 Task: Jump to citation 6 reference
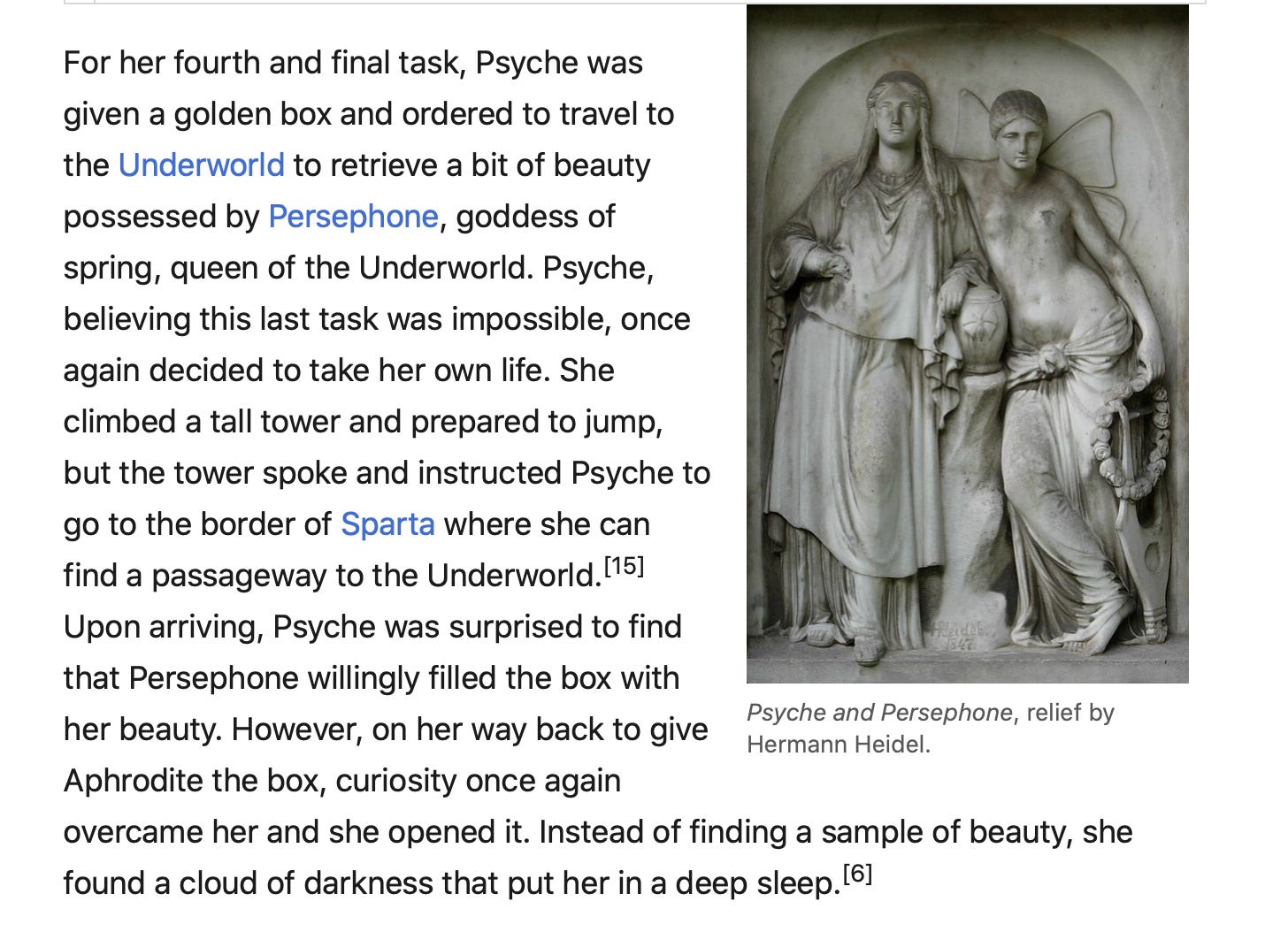pos(857,874)
